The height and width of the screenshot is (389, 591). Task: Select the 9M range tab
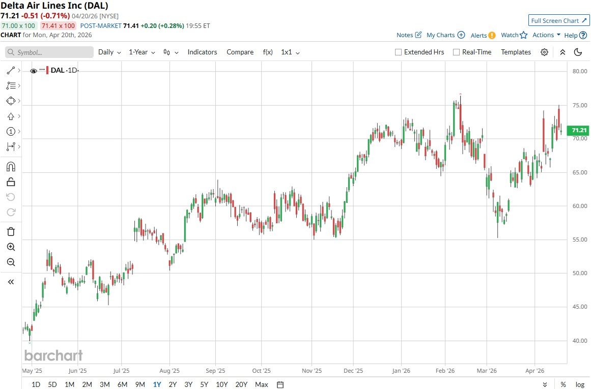click(140, 384)
